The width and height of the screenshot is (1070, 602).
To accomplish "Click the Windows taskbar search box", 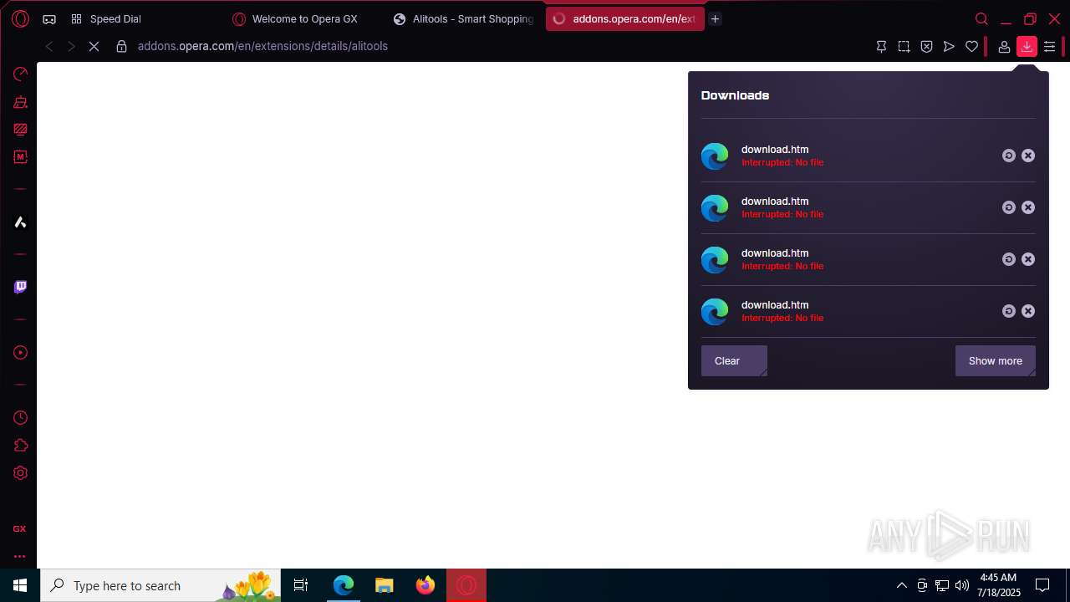I will tap(160, 585).
